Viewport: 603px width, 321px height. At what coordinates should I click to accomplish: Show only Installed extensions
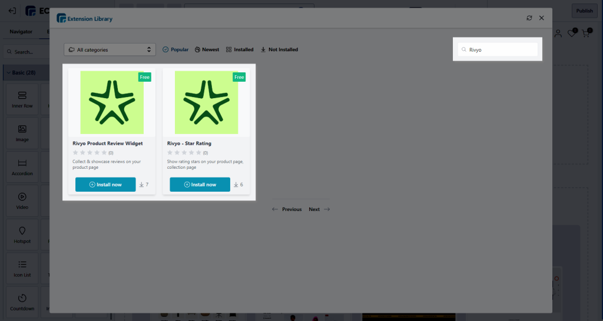pos(240,49)
